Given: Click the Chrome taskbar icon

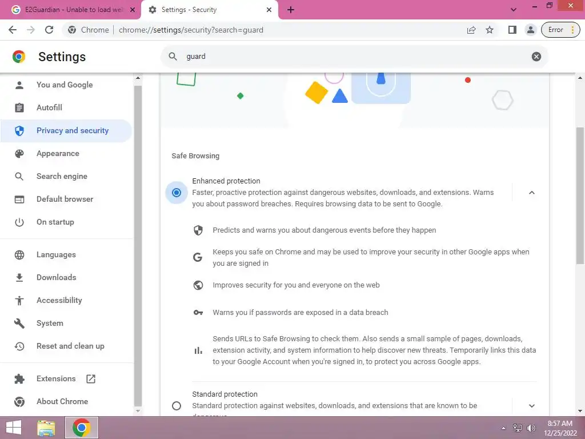Looking at the screenshot, I should (81, 428).
